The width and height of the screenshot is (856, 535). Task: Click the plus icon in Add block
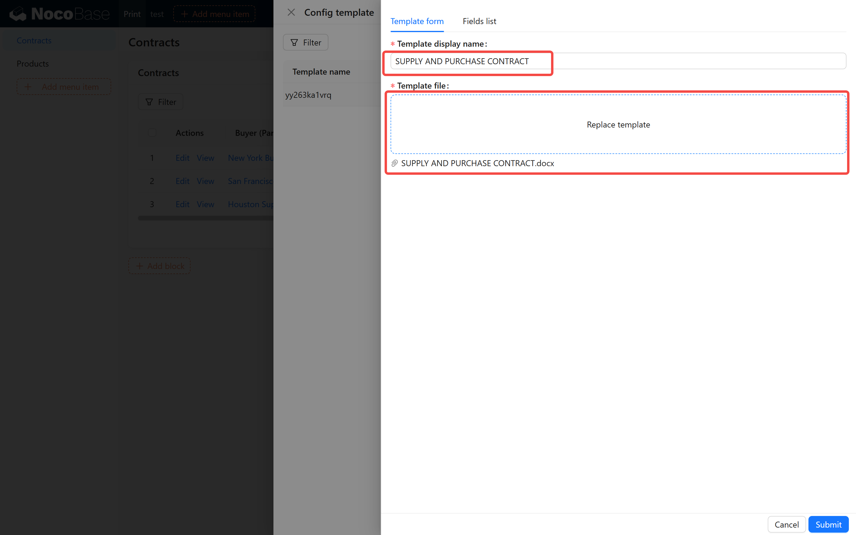tap(140, 266)
